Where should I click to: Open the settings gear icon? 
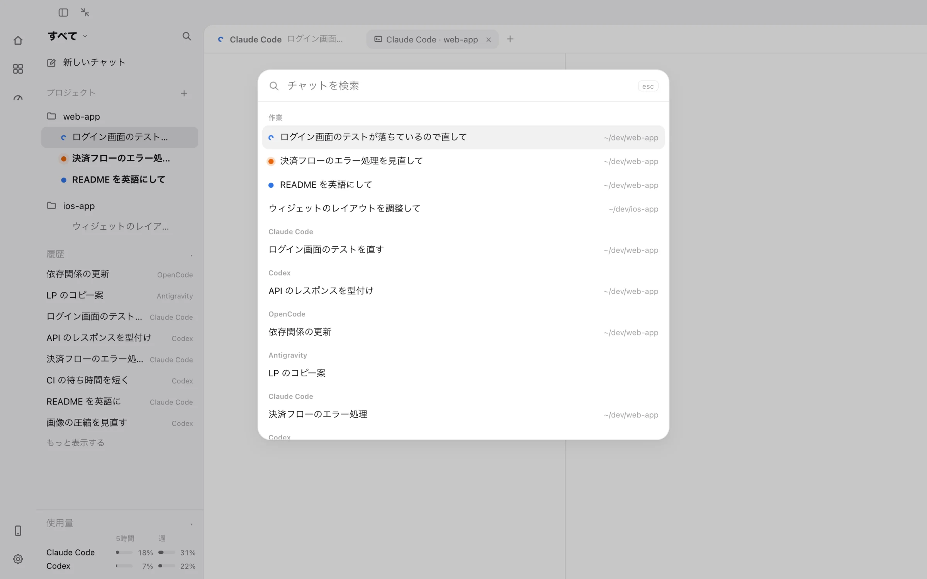pyautogui.click(x=18, y=559)
